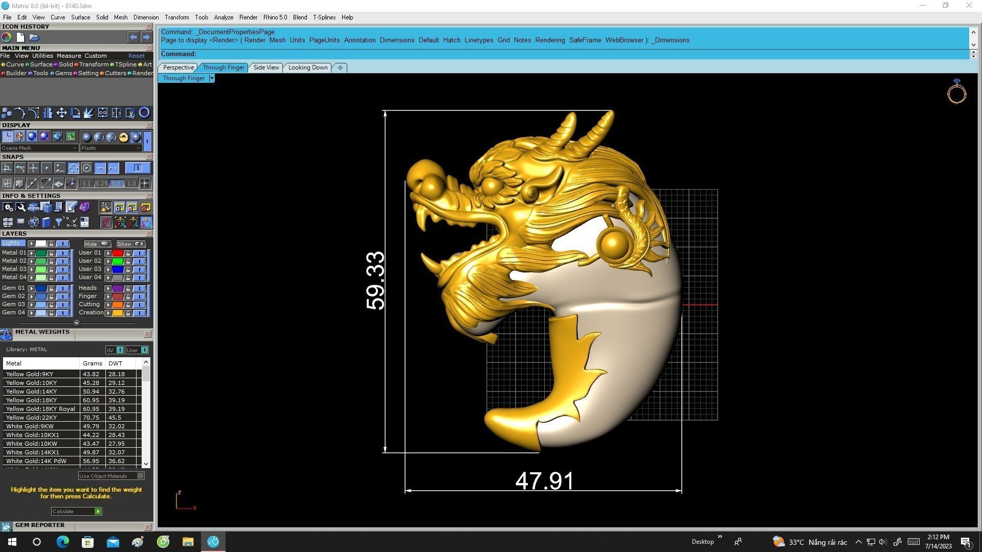
Task: Click the grid snap icon beside 1.0
Action: click(145, 183)
